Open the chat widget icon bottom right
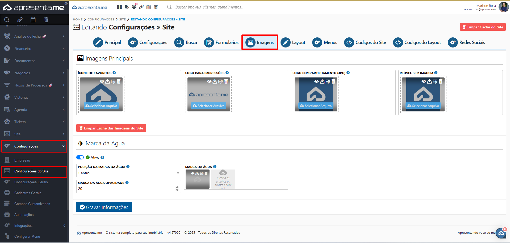510x243 pixels. 501,233
